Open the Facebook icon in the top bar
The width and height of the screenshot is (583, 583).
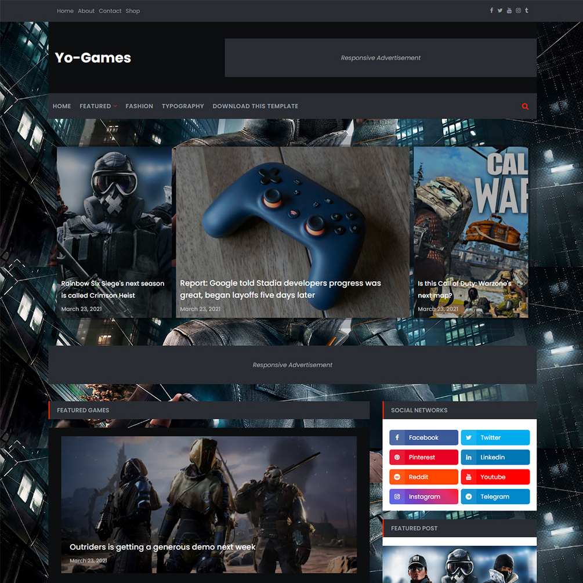(491, 10)
